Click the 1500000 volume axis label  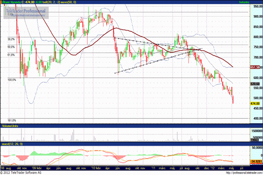(256, 131)
